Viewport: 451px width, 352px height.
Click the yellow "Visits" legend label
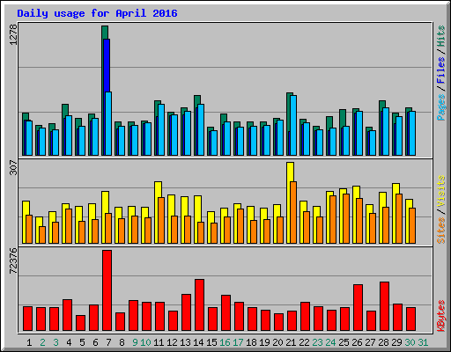click(x=441, y=192)
